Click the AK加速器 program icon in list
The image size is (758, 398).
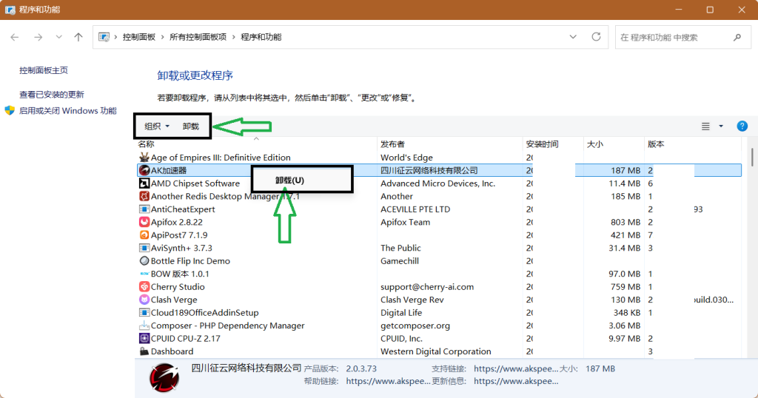pos(144,170)
